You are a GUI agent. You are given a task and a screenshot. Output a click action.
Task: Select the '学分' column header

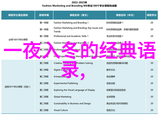(x=152, y=16)
